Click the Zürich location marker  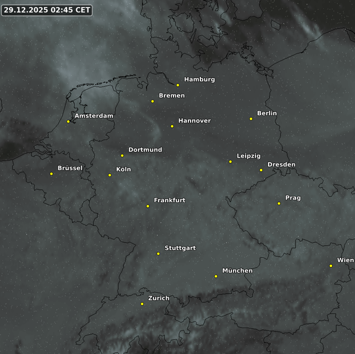coord(142,304)
